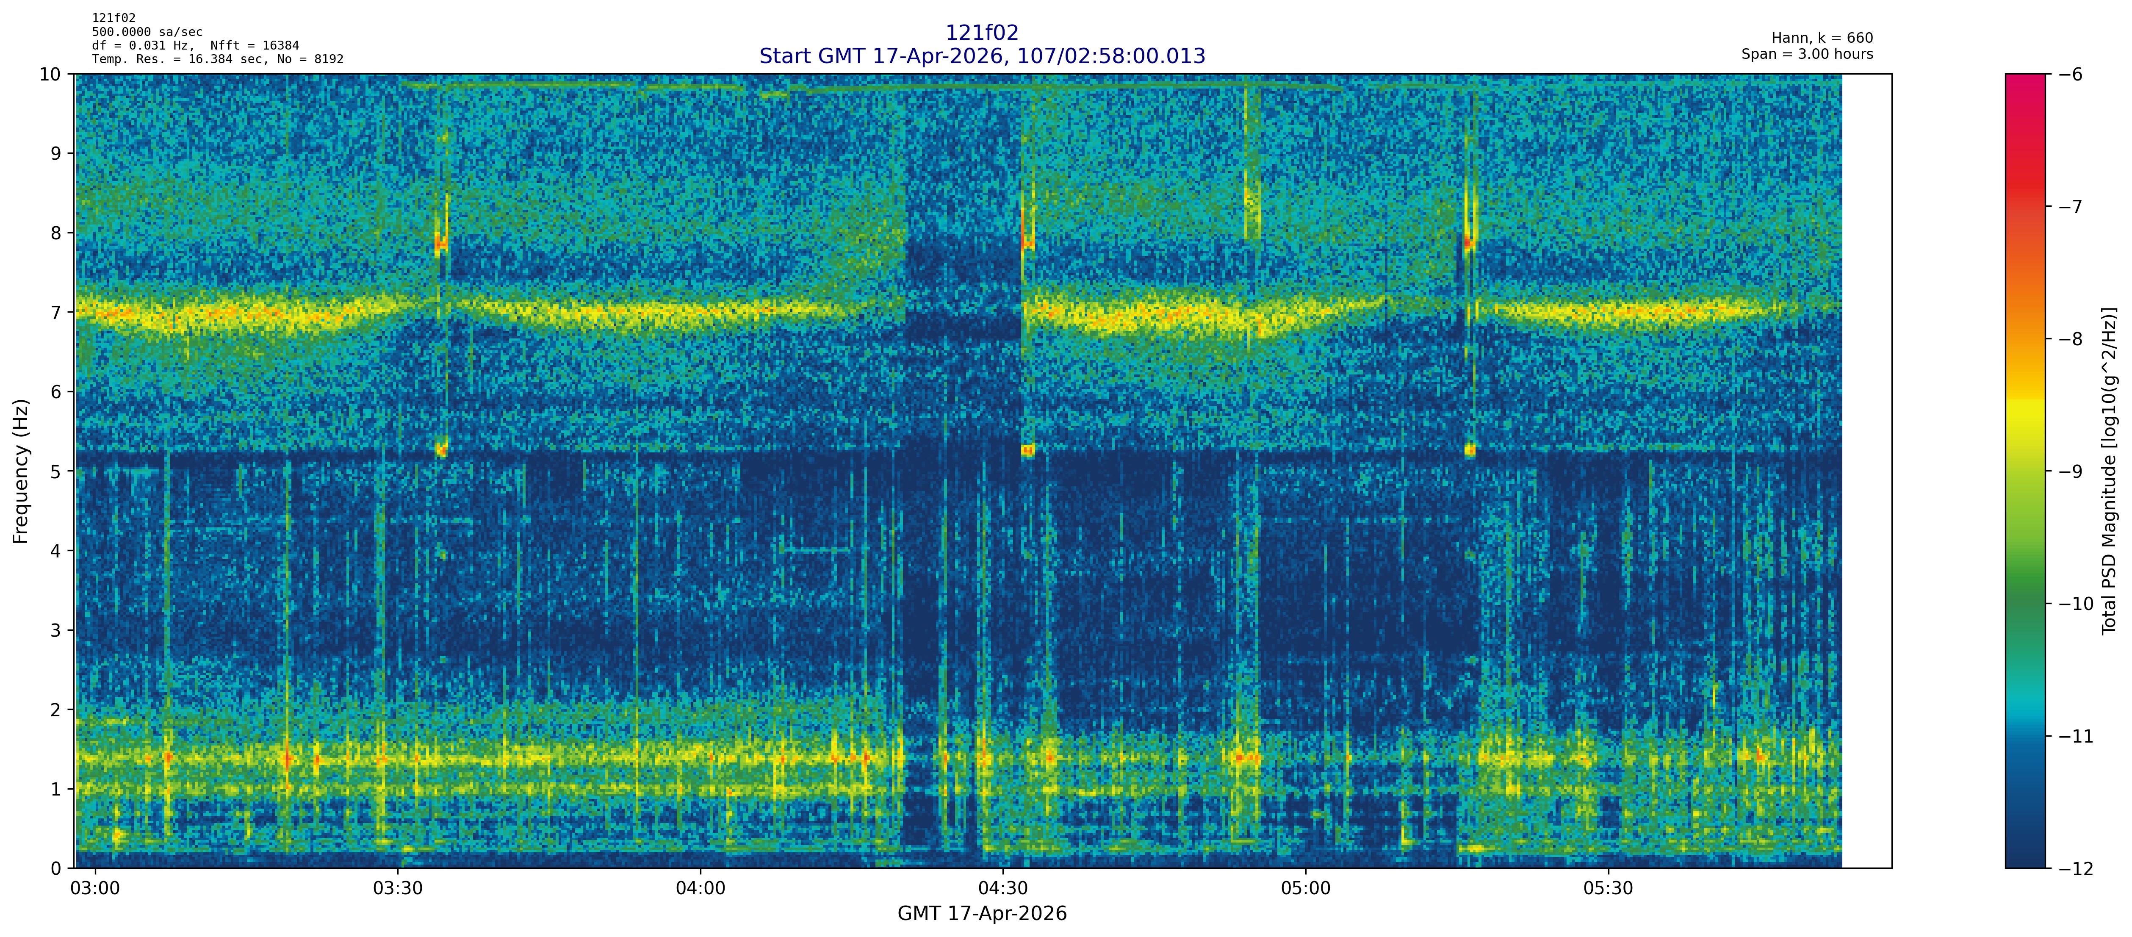Click the plot title '121f02'
This screenshot has width=2132, height=937.
pyautogui.click(x=982, y=32)
